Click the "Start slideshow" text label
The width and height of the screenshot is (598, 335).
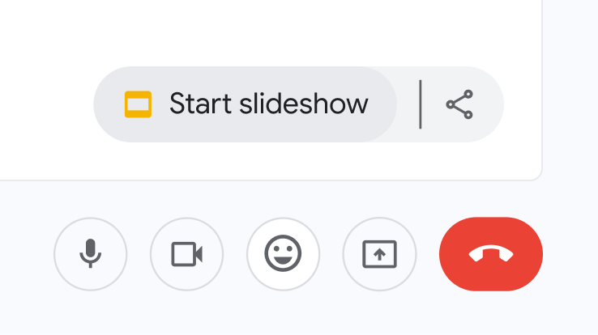click(268, 104)
